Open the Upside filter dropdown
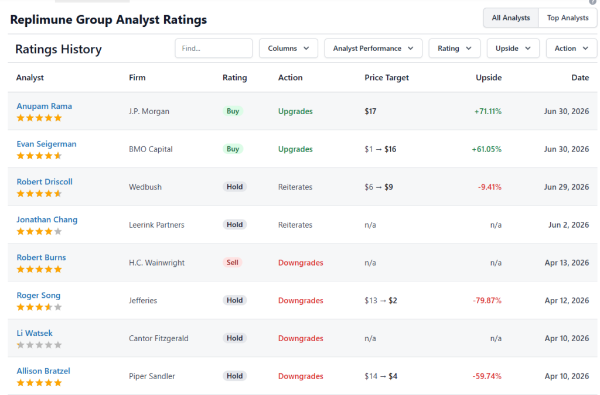This screenshot has height=395, width=600. point(513,48)
